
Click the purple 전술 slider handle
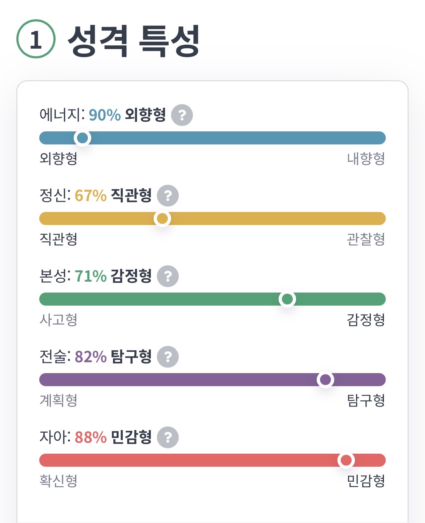point(325,380)
